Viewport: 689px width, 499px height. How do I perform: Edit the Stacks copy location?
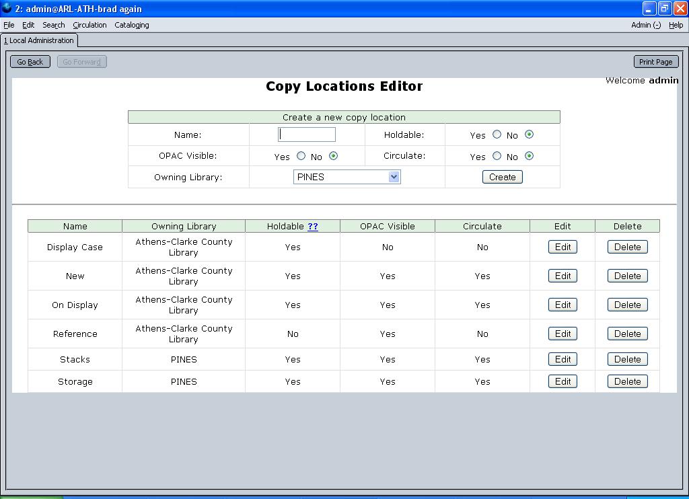(x=563, y=359)
